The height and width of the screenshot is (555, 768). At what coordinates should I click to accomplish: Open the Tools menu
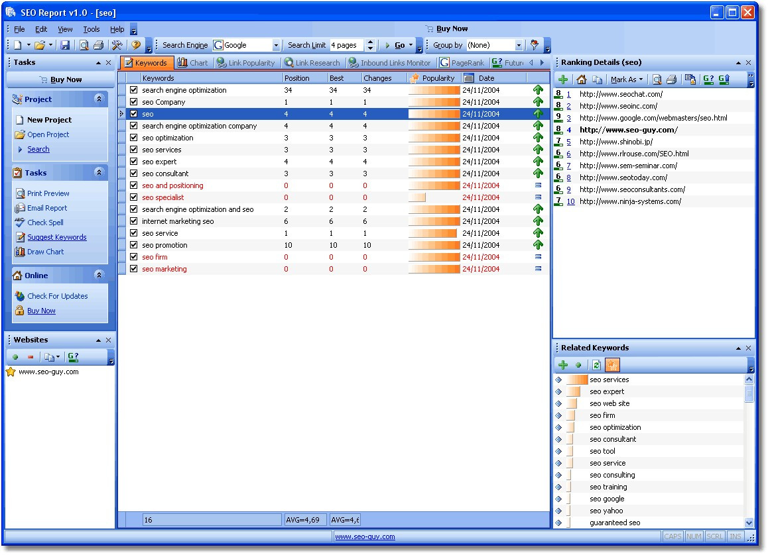click(91, 29)
